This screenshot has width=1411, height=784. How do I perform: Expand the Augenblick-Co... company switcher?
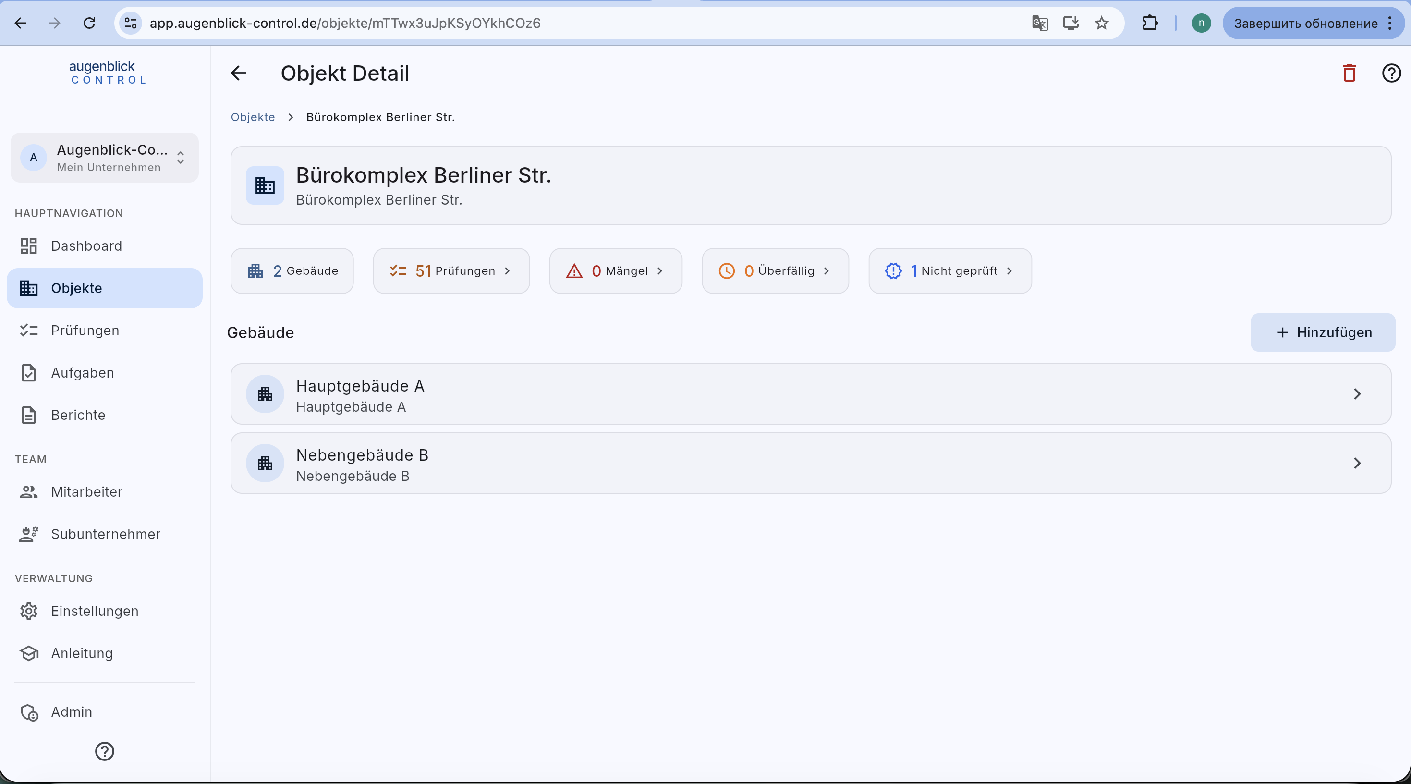tap(105, 157)
